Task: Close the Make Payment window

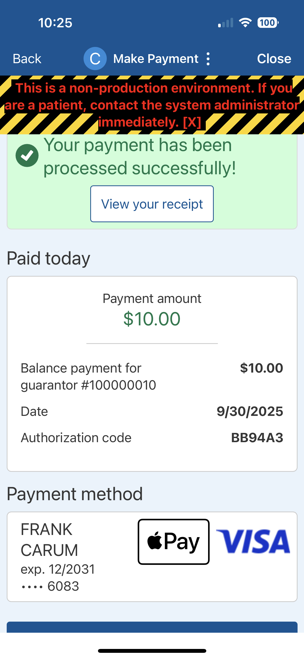Action: pyautogui.click(x=274, y=59)
